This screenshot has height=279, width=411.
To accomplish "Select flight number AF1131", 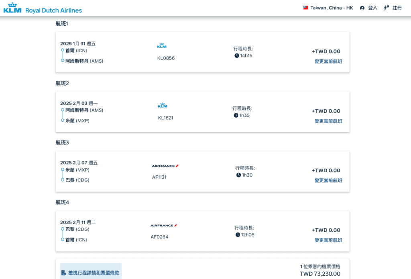I will (159, 177).
